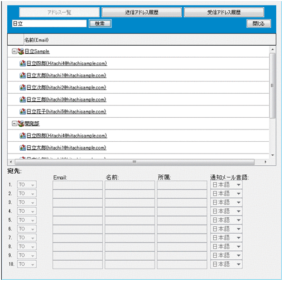This screenshot has width=284, height=282.
Task: Click the 名前 field of recipient 10
Action: 130,264
